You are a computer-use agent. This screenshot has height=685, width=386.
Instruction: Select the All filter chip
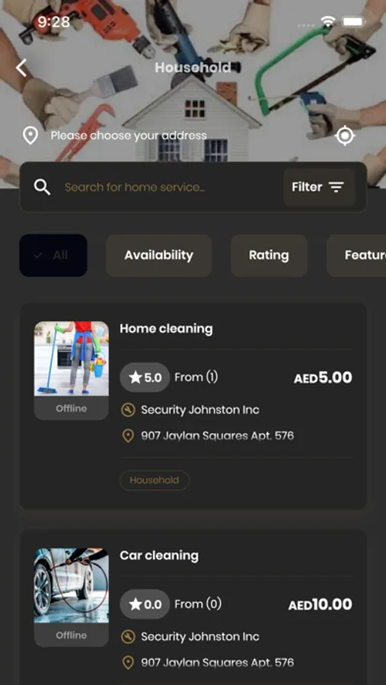(x=53, y=255)
